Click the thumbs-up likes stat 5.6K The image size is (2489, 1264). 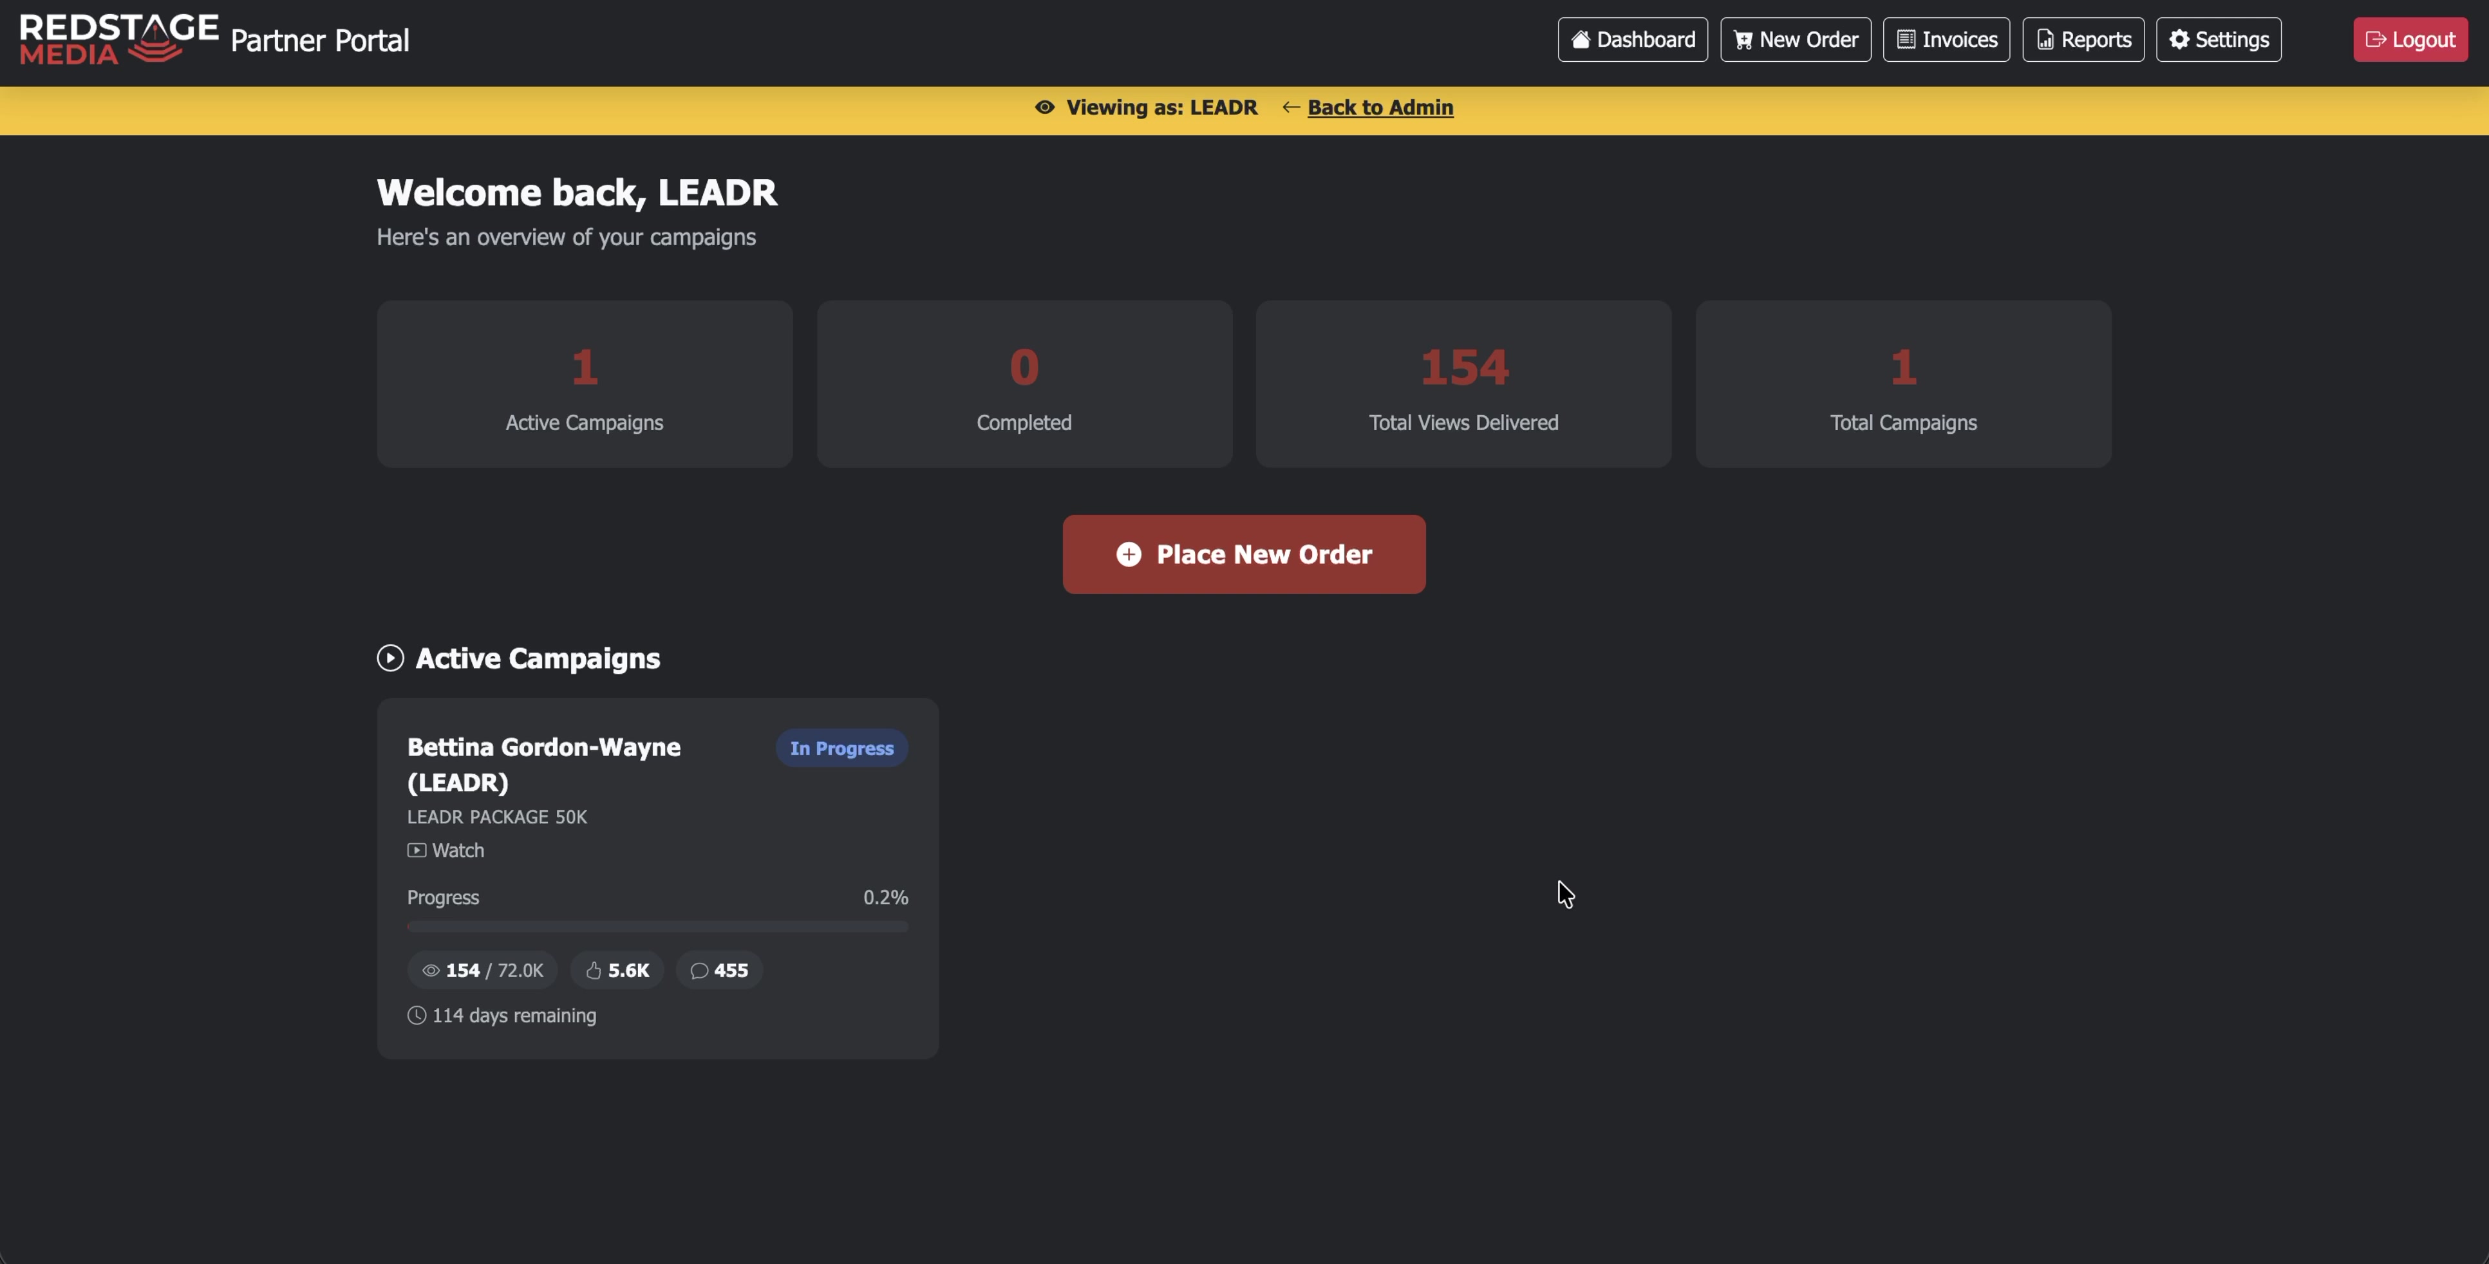pos(616,971)
